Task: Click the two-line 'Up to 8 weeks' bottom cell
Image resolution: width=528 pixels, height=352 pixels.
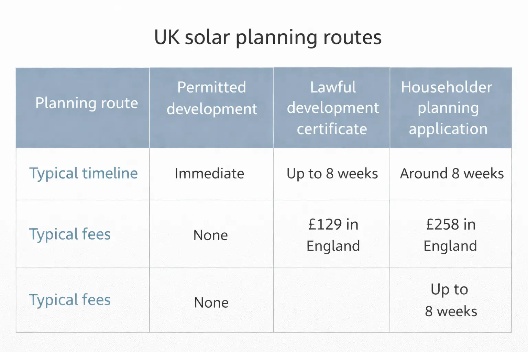Action: [x=450, y=300]
